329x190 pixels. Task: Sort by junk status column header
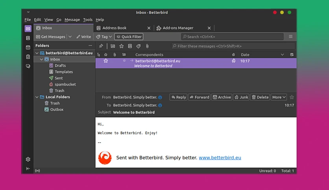pos(233,55)
